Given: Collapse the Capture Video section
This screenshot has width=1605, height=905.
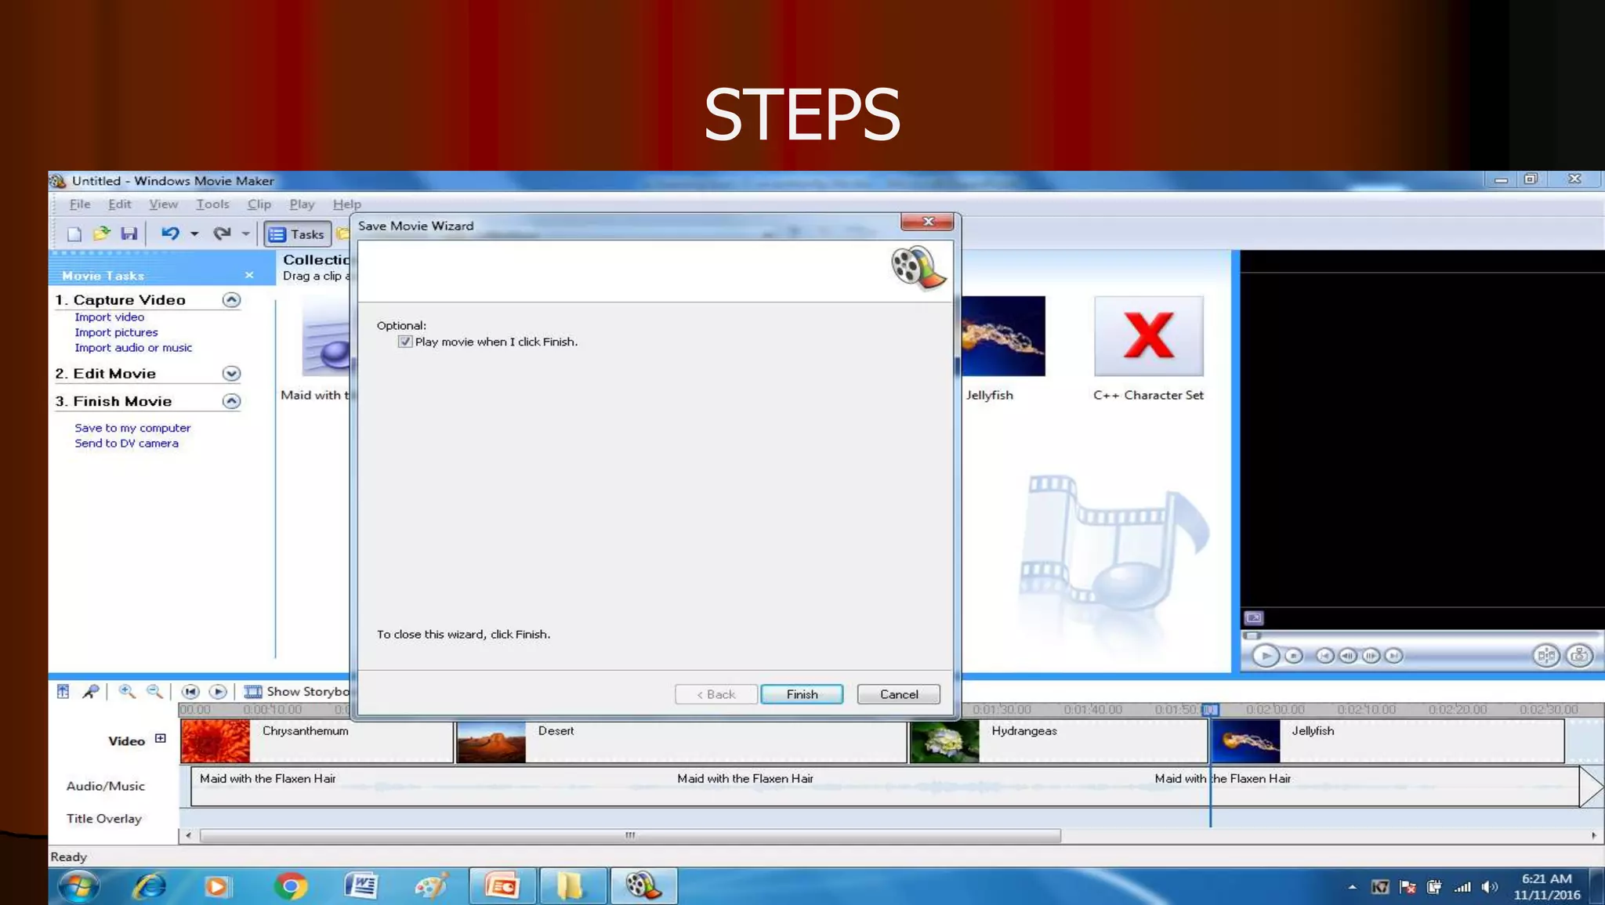Looking at the screenshot, I should click(231, 300).
